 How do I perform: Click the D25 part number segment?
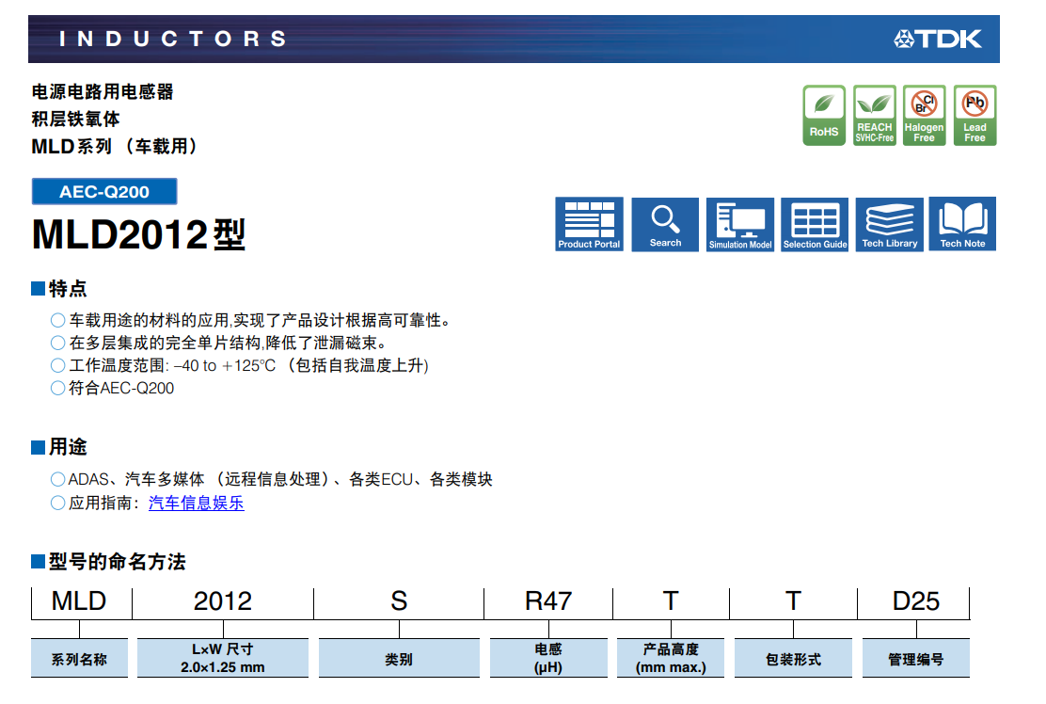pyautogui.click(x=916, y=601)
